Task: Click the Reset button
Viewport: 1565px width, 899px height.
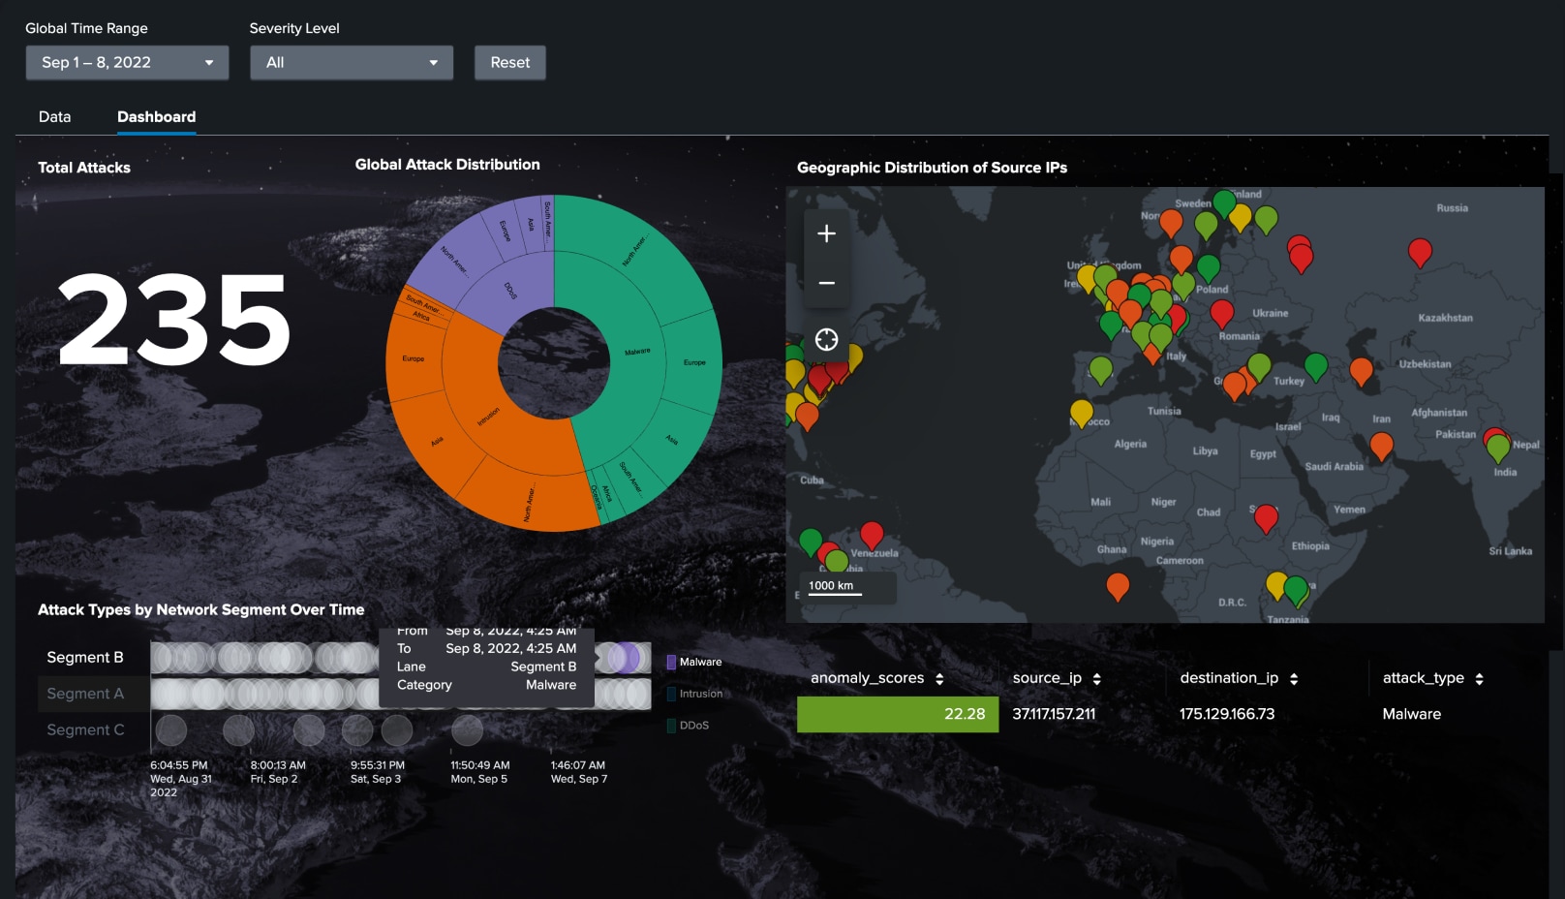Action: click(509, 62)
